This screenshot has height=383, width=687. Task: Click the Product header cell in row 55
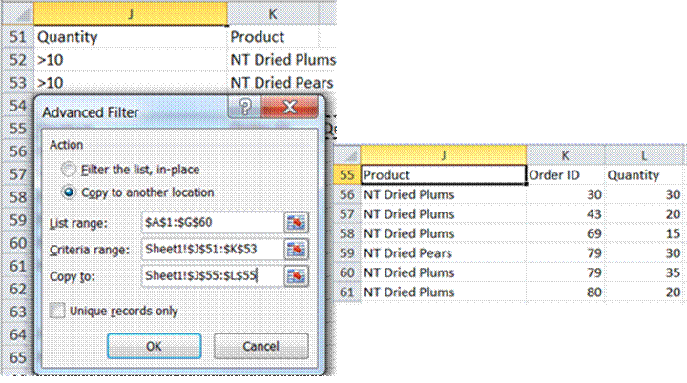point(442,175)
